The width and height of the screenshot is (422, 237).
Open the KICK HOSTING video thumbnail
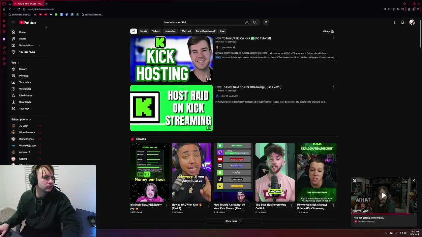tap(171, 59)
